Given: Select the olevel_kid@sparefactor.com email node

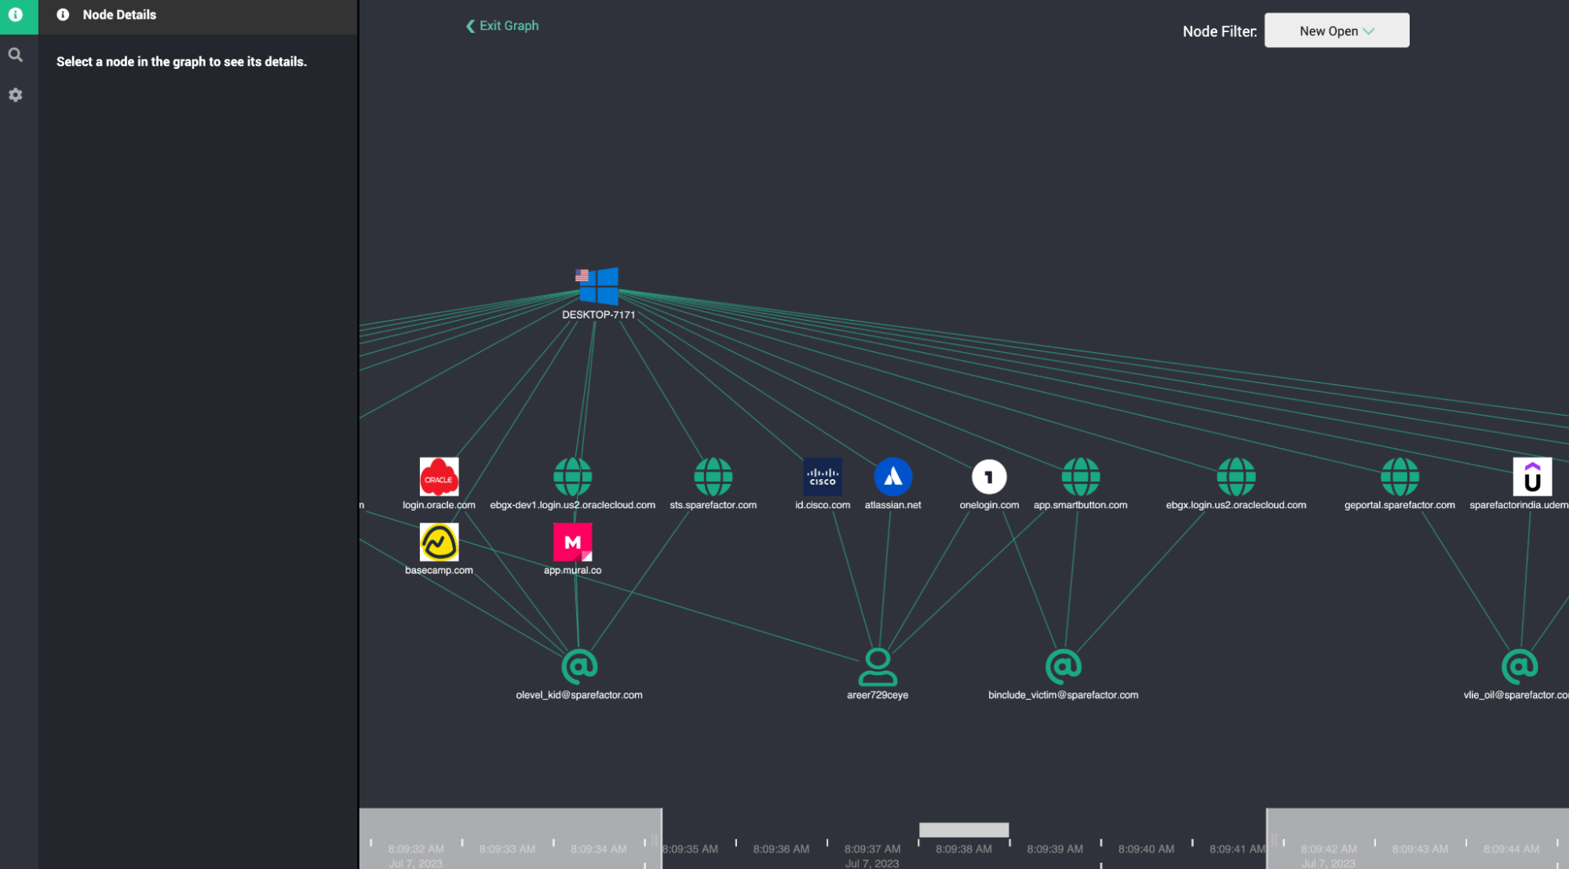Looking at the screenshot, I should click(x=578, y=667).
